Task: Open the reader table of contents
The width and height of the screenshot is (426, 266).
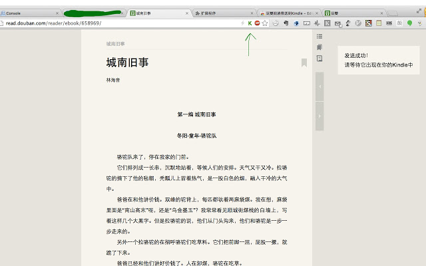Action: (319, 36)
